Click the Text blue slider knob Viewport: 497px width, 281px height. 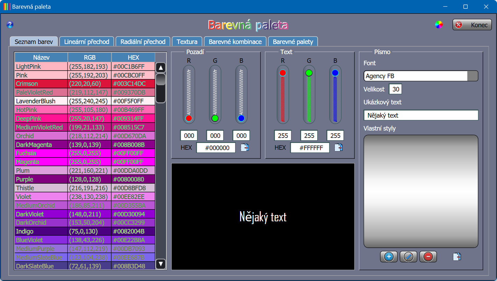tap(335, 73)
